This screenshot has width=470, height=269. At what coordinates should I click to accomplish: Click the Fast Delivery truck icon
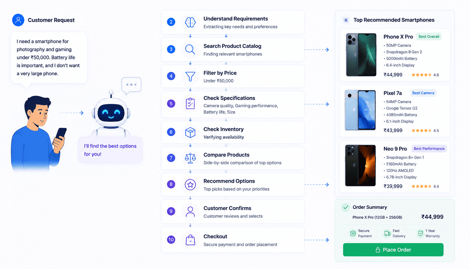pos(387,233)
